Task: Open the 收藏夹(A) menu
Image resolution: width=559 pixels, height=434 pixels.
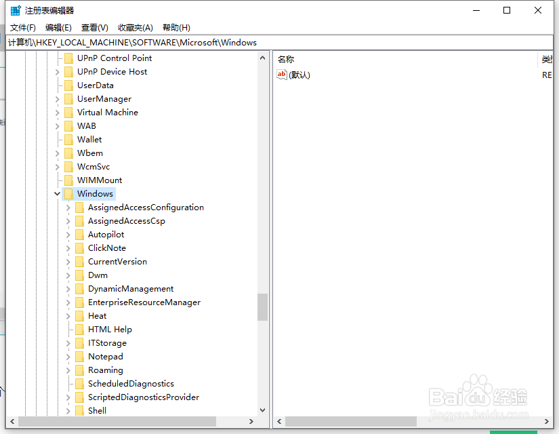Action: pos(136,28)
